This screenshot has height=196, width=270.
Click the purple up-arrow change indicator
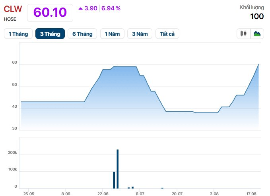(80, 8)
